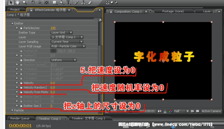The height and width of the screenshot is (129, 224).
Task: Toggle the Velocity from Motion stopwatch
Action: (x=21, y=92)
